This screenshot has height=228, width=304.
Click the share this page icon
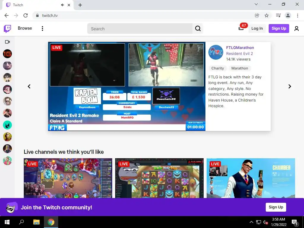pyautogui.click(x=257, y=15)
